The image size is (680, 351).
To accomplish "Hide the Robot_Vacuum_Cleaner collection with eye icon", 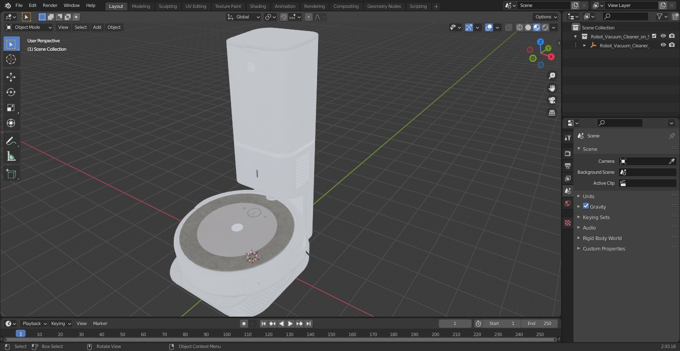I will coord(663,36).
